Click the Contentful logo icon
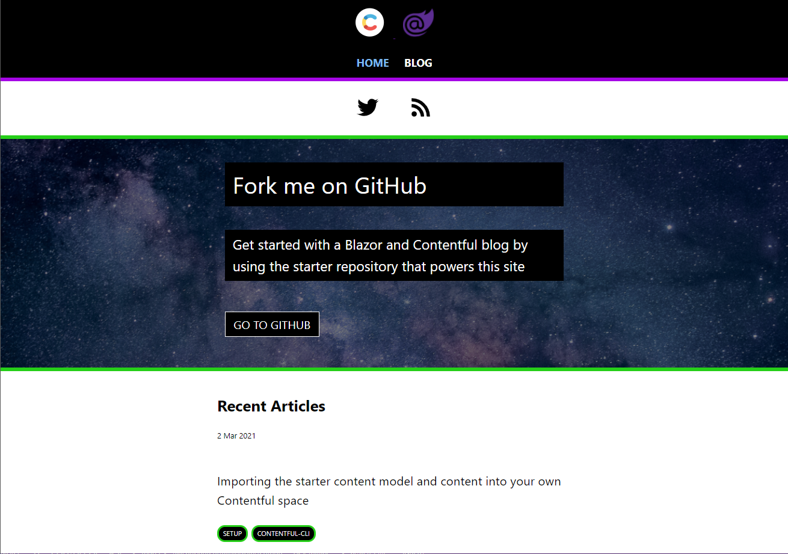This screenshot has width=788, height=554. (370, 23)
